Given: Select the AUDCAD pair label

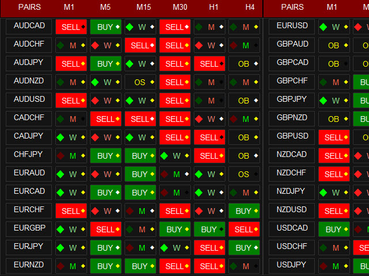Looking at the screenshot, I should click(x=29, y=26).
